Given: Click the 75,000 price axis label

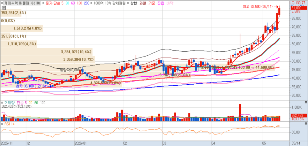Looking at the screenshot, I should pos(297,19).
